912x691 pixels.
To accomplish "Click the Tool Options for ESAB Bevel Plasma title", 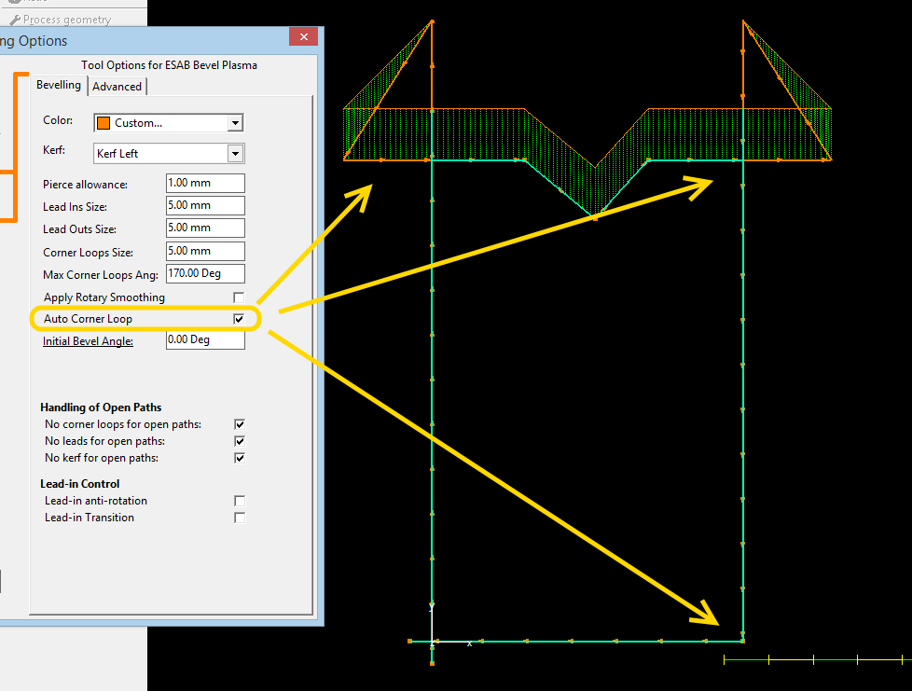I will point(170,65).
